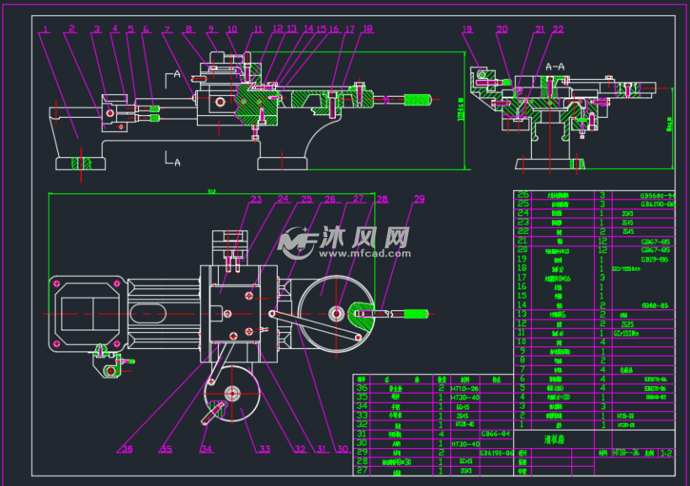Click the GB67-85 cell in row 21

655,241
